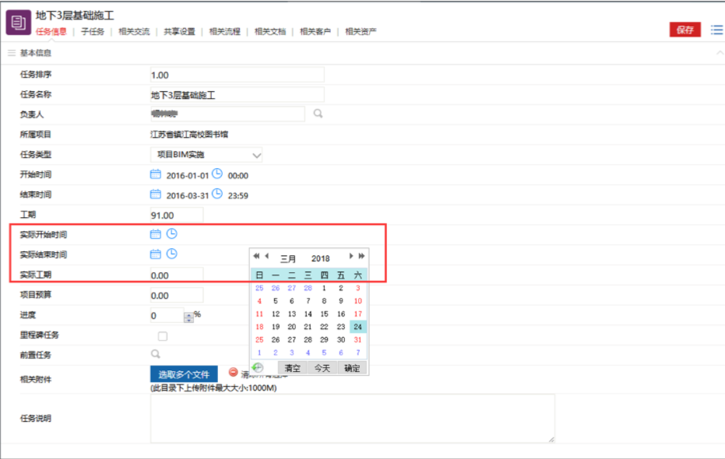Click the 进度 percentage stepper arrows
This screenshot has width=725, height=459.
[188, 317]
